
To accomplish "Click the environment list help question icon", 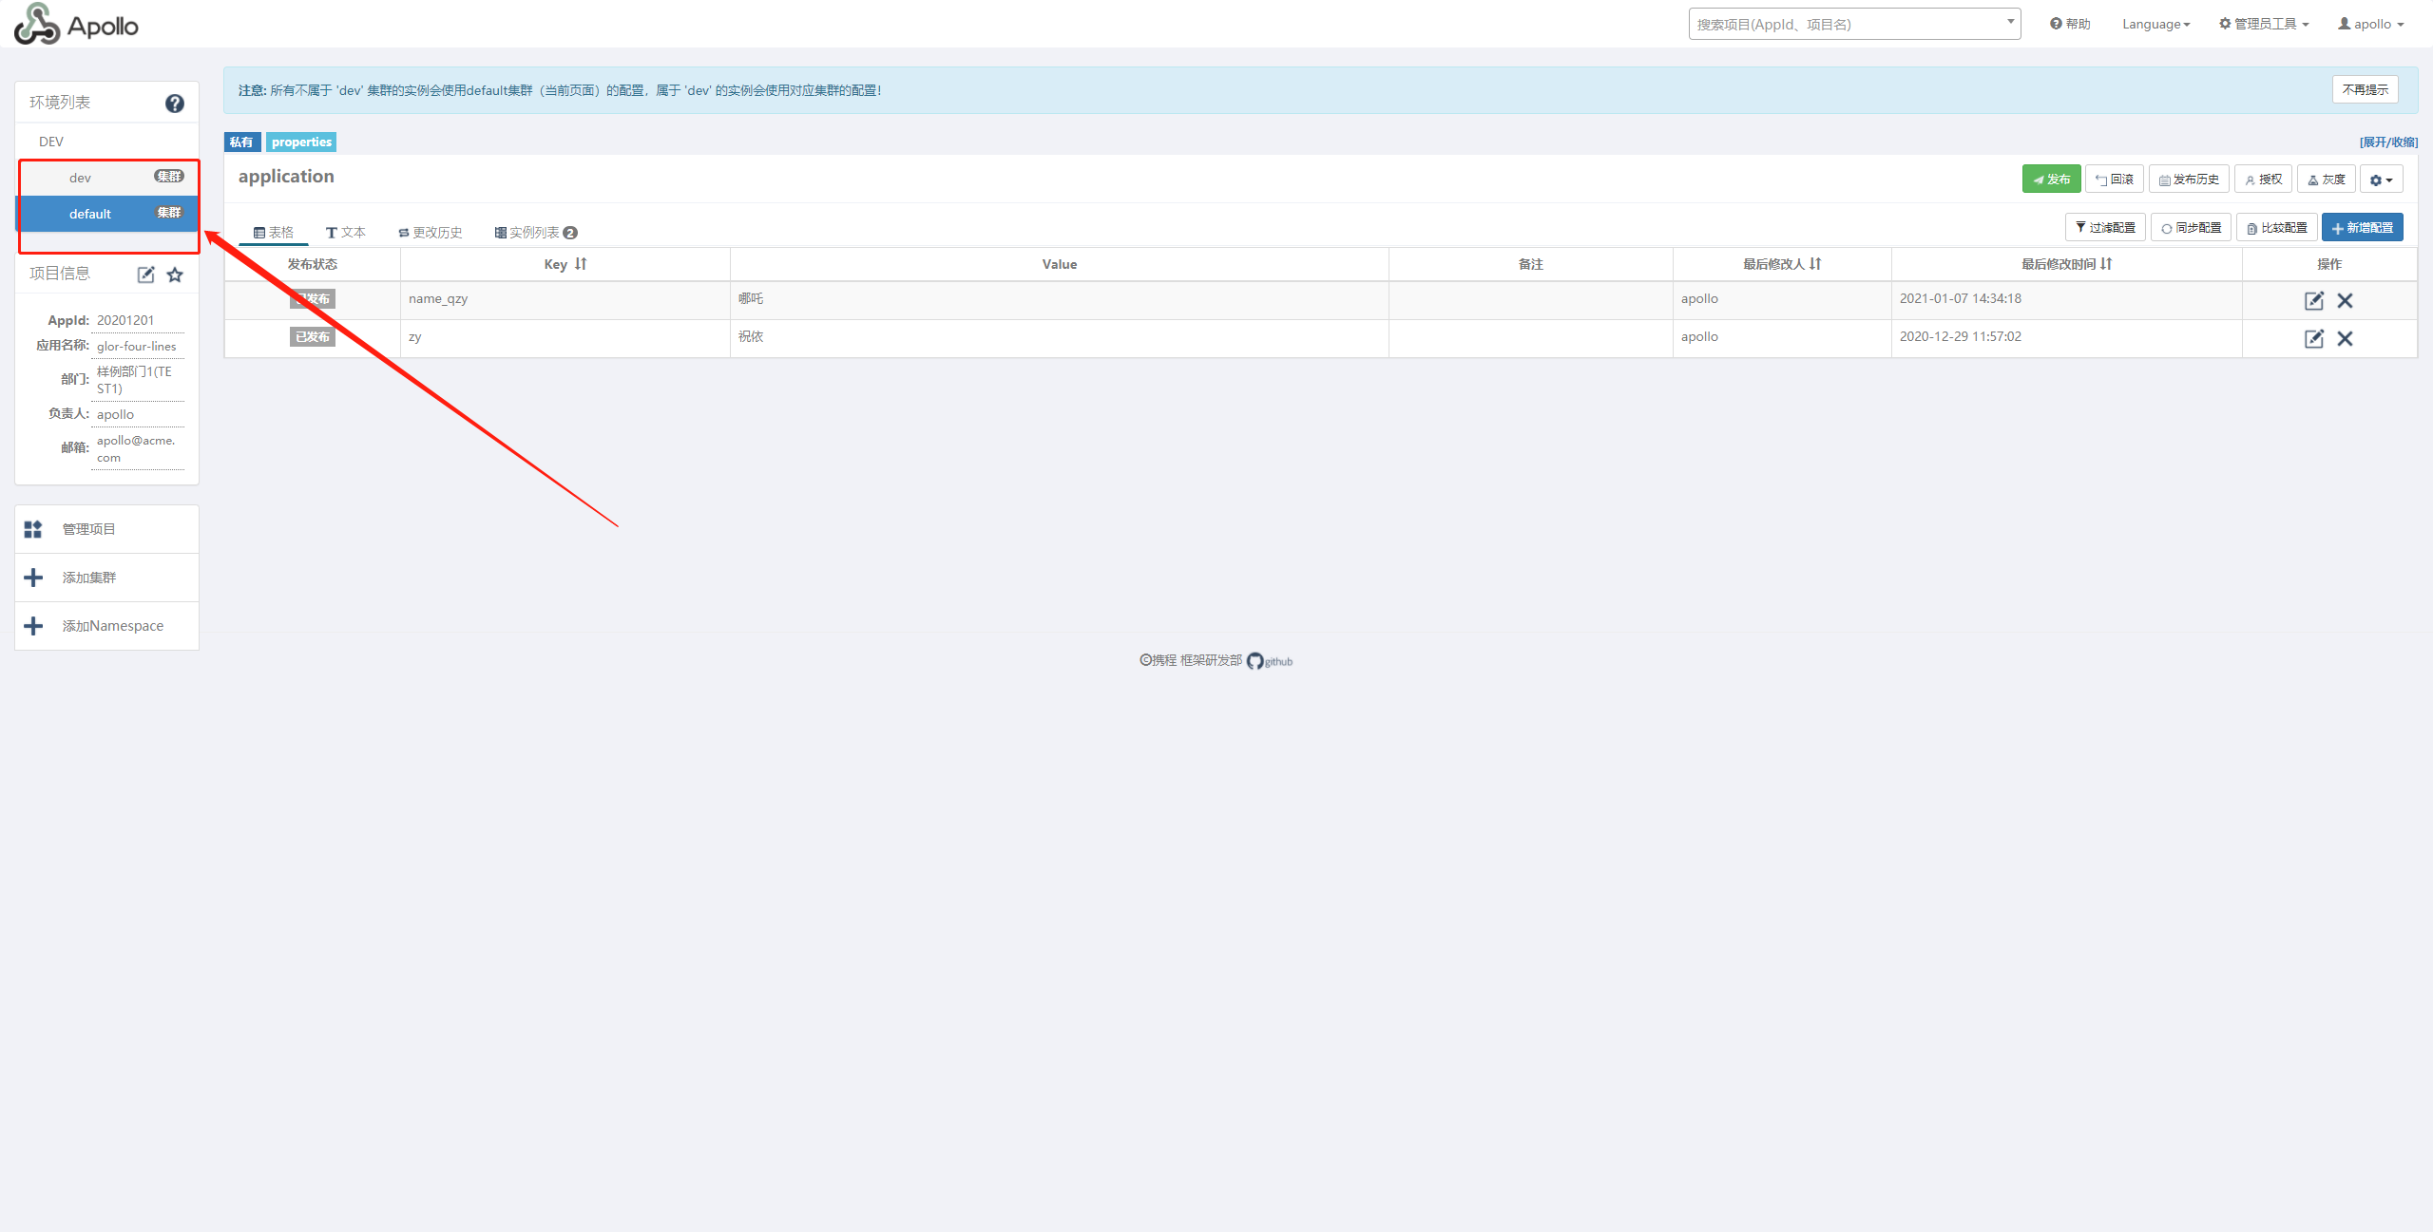I will click(x=175, y=104).
